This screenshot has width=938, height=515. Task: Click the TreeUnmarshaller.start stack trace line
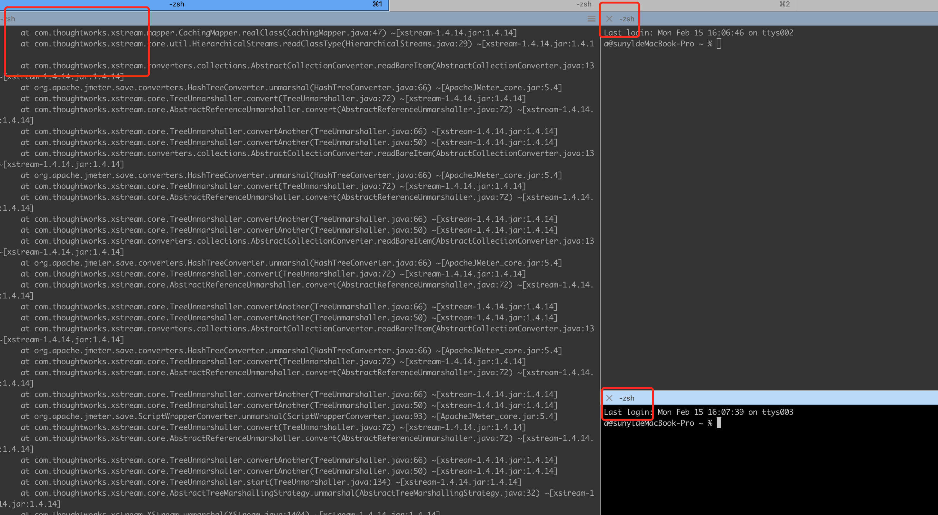click(x=271, y=482)
